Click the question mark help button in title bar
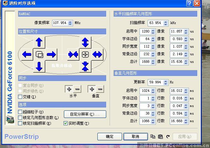This screenshot has height=148, width=210. point(189,3)
